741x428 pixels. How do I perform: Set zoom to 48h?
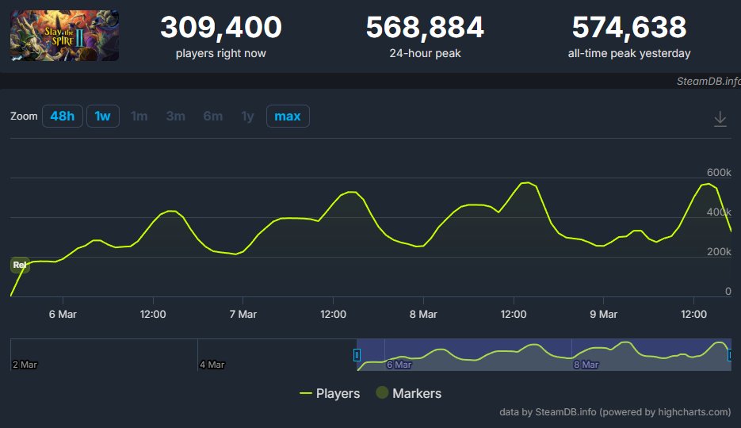(x=63, y=117)
